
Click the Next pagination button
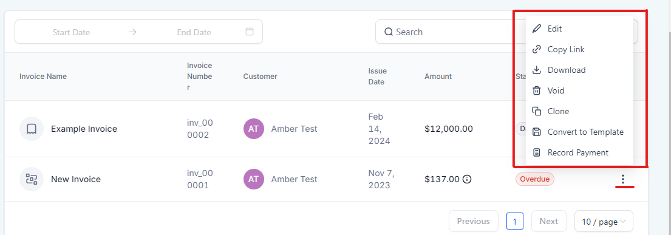pos(548,221)
